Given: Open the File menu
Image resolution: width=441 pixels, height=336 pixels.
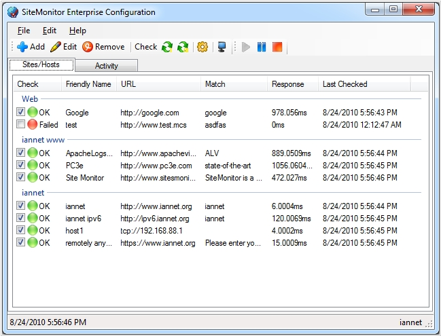Looking at the screenshot, I should tap(24, 31).
